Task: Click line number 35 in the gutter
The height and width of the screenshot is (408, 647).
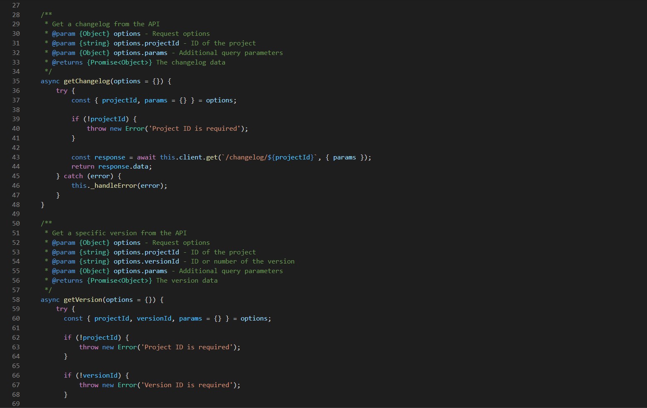Action: coord(16,81)
